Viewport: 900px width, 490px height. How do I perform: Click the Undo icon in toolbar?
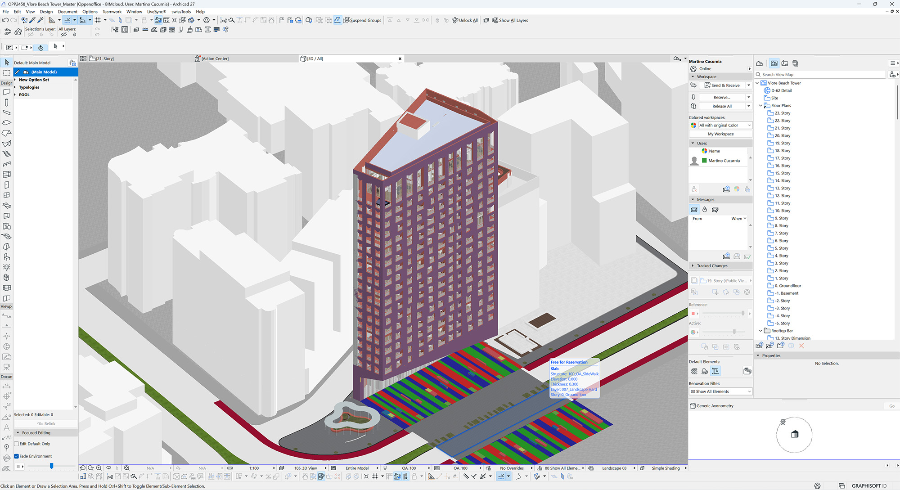[5, 20]
